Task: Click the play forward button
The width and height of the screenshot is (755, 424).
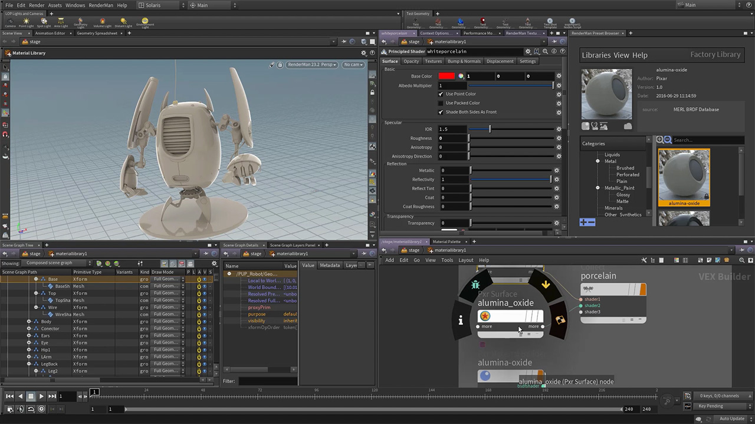Action: click(41, 396)
